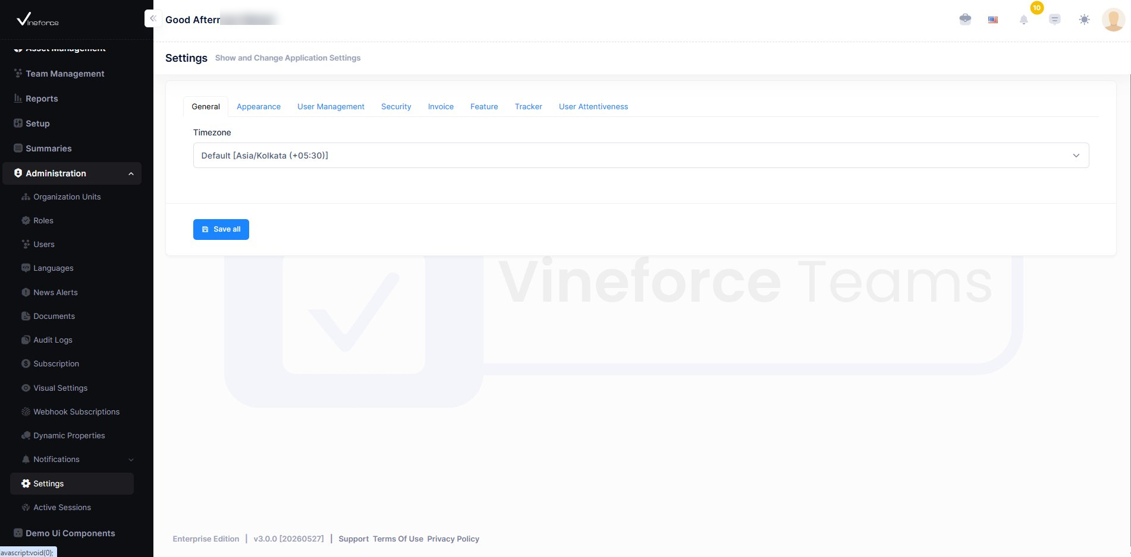Switch to the User Management tab

(331, 107)
